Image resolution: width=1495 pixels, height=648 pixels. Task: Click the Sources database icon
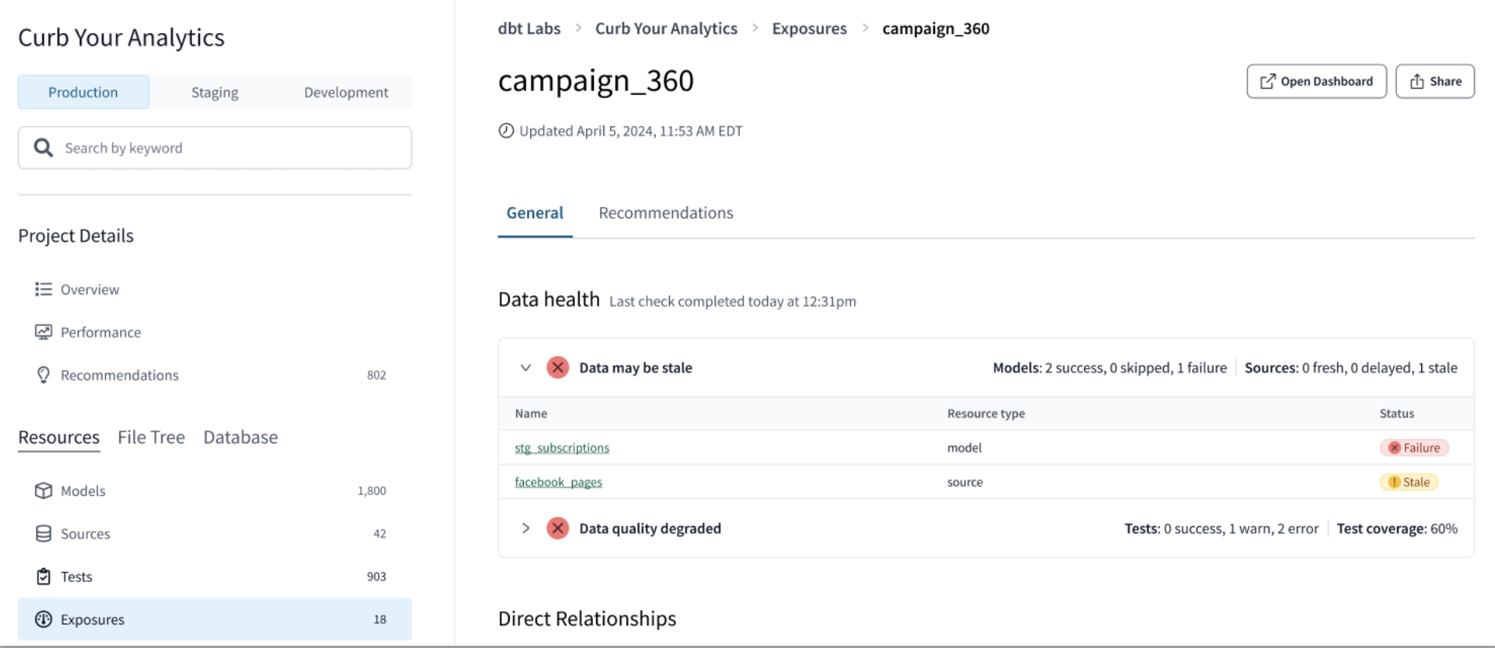pyautogui.click(x=43, y=533)
